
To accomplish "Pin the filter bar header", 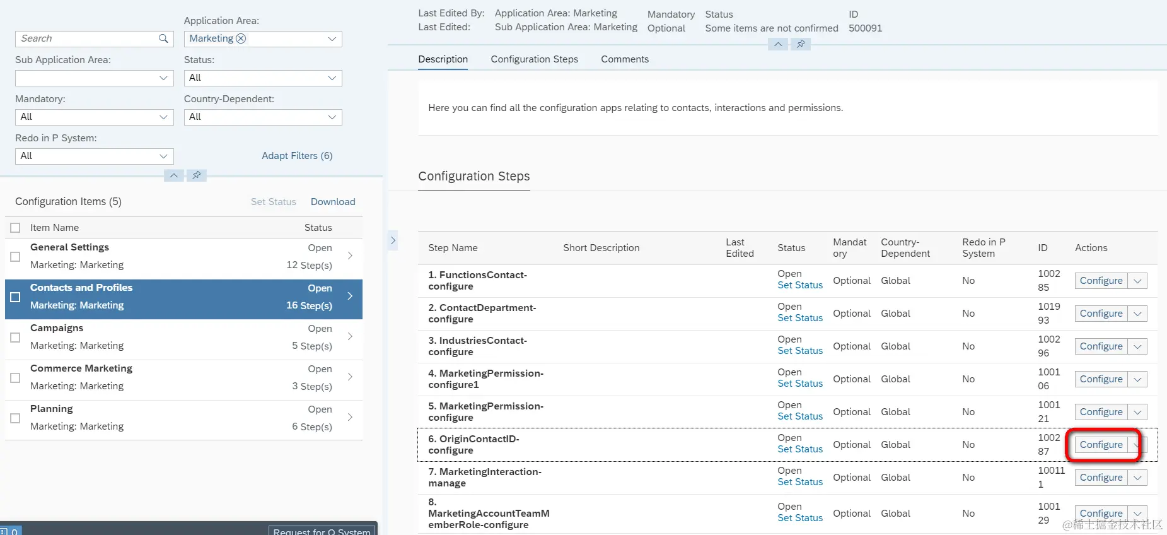I will 197,175.
